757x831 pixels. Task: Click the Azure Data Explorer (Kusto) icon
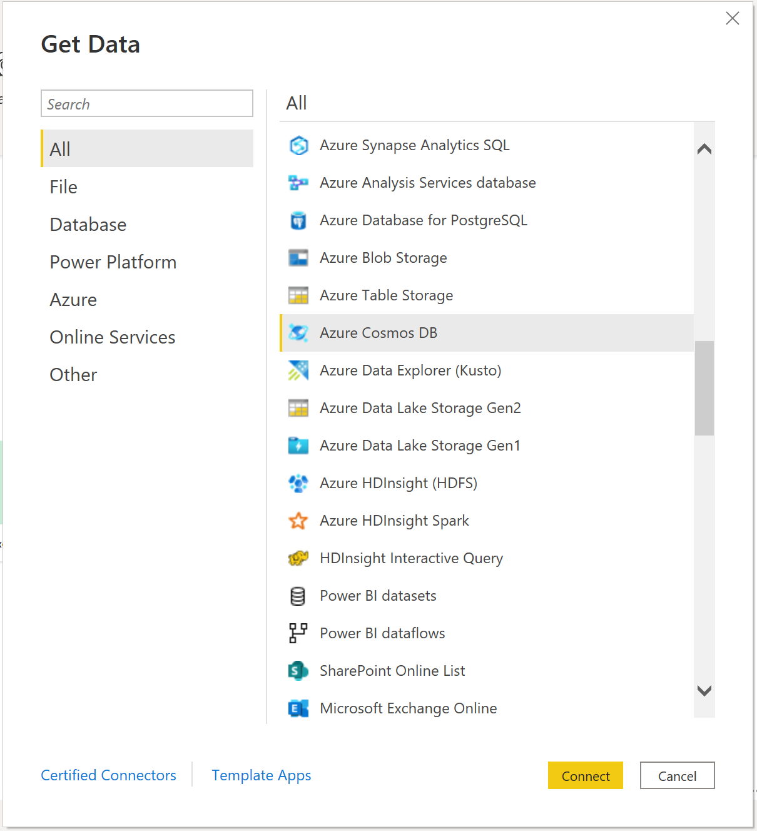(x=298, y=370)
